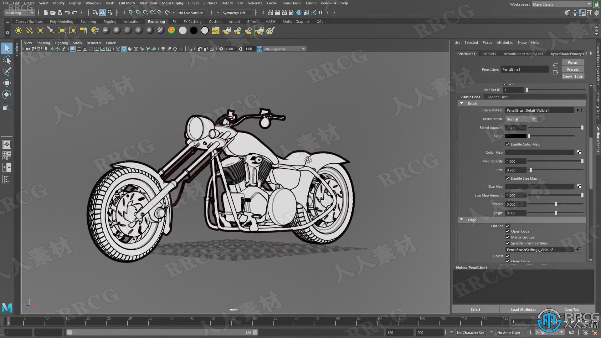Click the rainbow ramp shader shelf icon
Viewport: 601px width, 338px height.
(172, 30)
